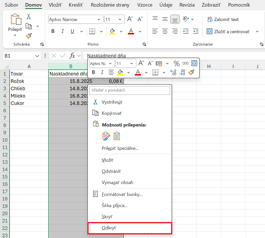Decrease decimal places in mini toolbar
Image resolution: width=265 pixels, height=238 pixels.
tap(182, 72)
